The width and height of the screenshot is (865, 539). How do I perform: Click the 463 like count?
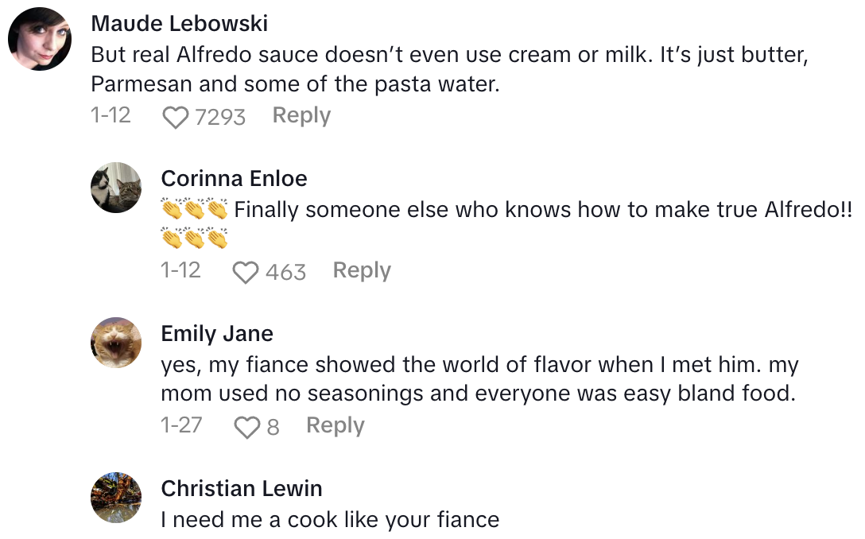(x=285, y=273)
